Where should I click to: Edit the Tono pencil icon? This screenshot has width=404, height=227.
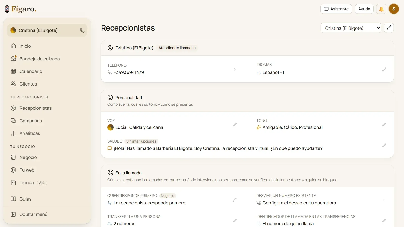(x=384, y=124)
